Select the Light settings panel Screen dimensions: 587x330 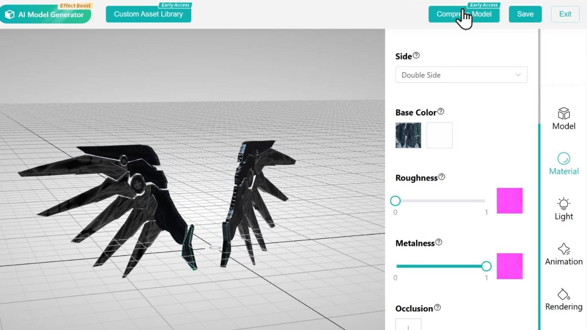pyautogui.click(x=563, y=209)
